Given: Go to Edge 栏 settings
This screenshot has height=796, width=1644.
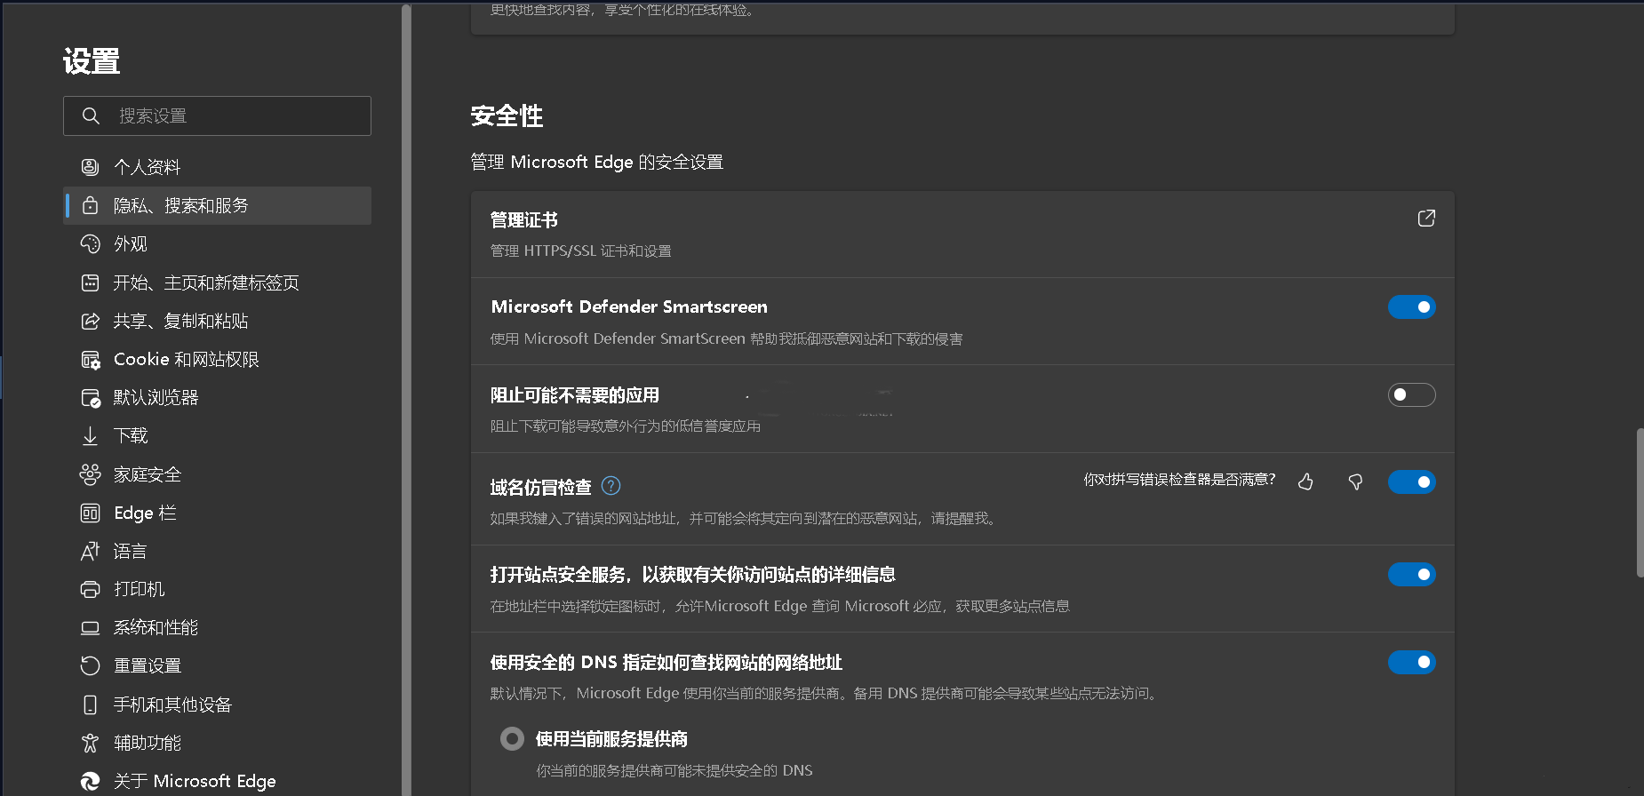Looking at the screenshot, I should pos(217,513).
